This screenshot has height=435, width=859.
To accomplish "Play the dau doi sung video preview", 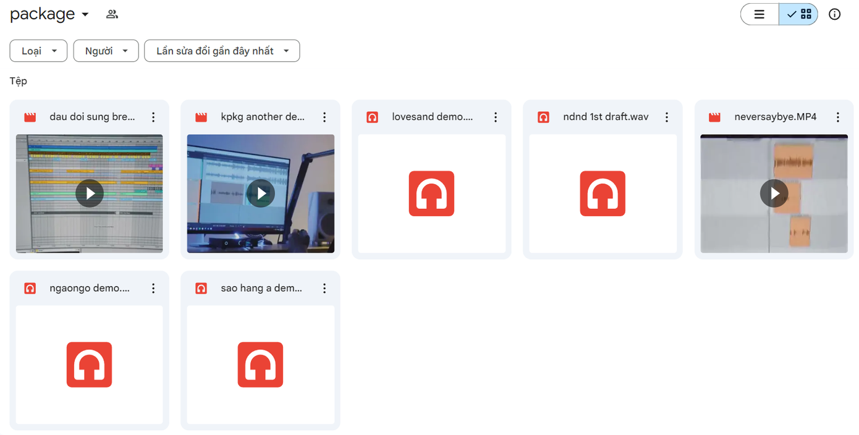I will pos(90,193).
